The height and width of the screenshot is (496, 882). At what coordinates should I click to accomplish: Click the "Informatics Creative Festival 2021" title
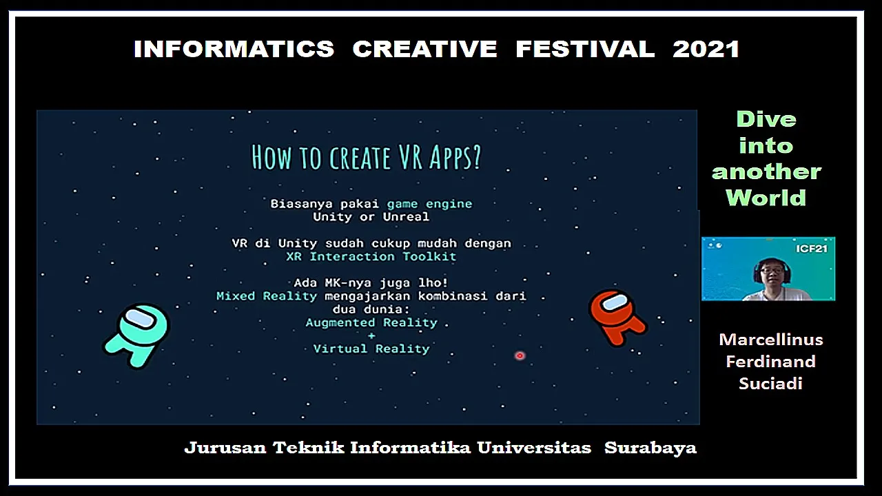click(436, 49)
